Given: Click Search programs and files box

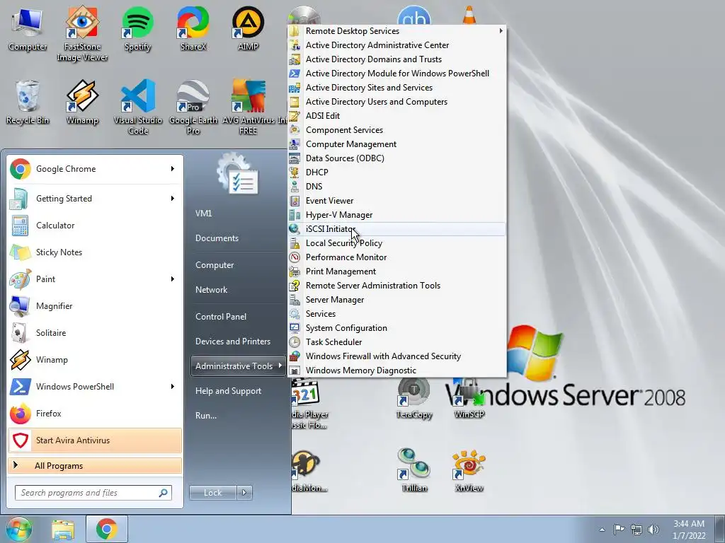Looking at the screenshot, I should point(93,493).
